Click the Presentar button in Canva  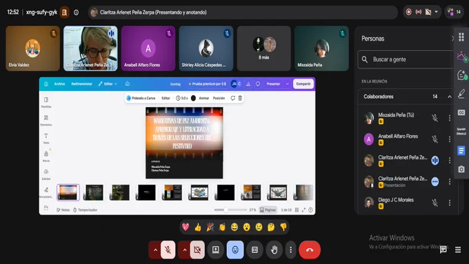273,84
